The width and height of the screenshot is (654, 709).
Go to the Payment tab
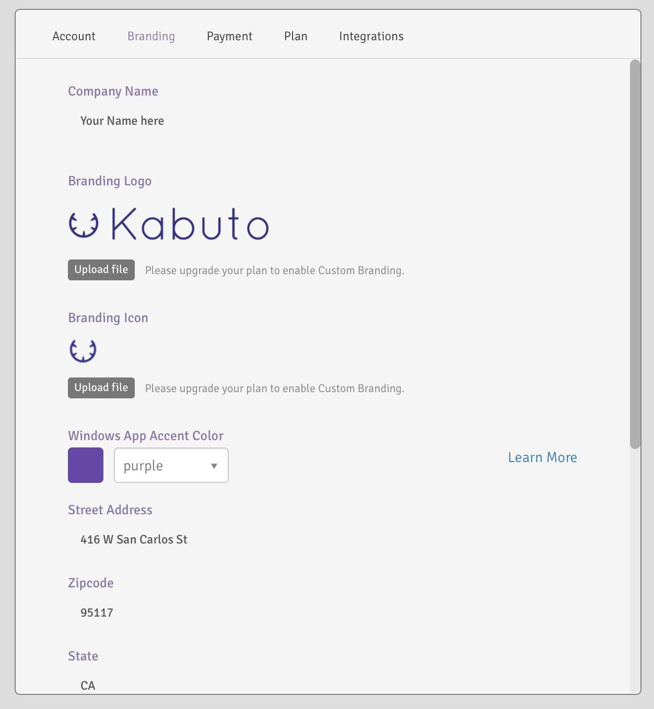229,36
